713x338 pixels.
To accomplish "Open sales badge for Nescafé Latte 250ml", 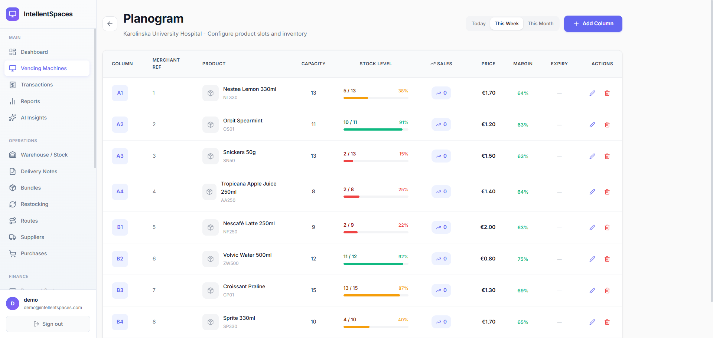I will pos(441,227).
